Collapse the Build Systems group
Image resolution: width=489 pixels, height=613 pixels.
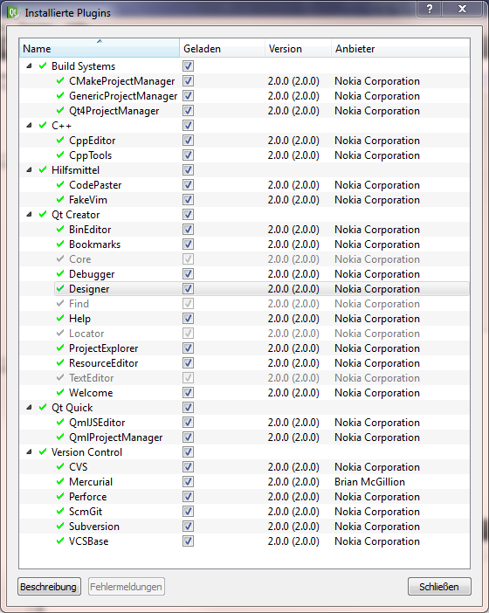pyautogui.click(x=29, y=66)
